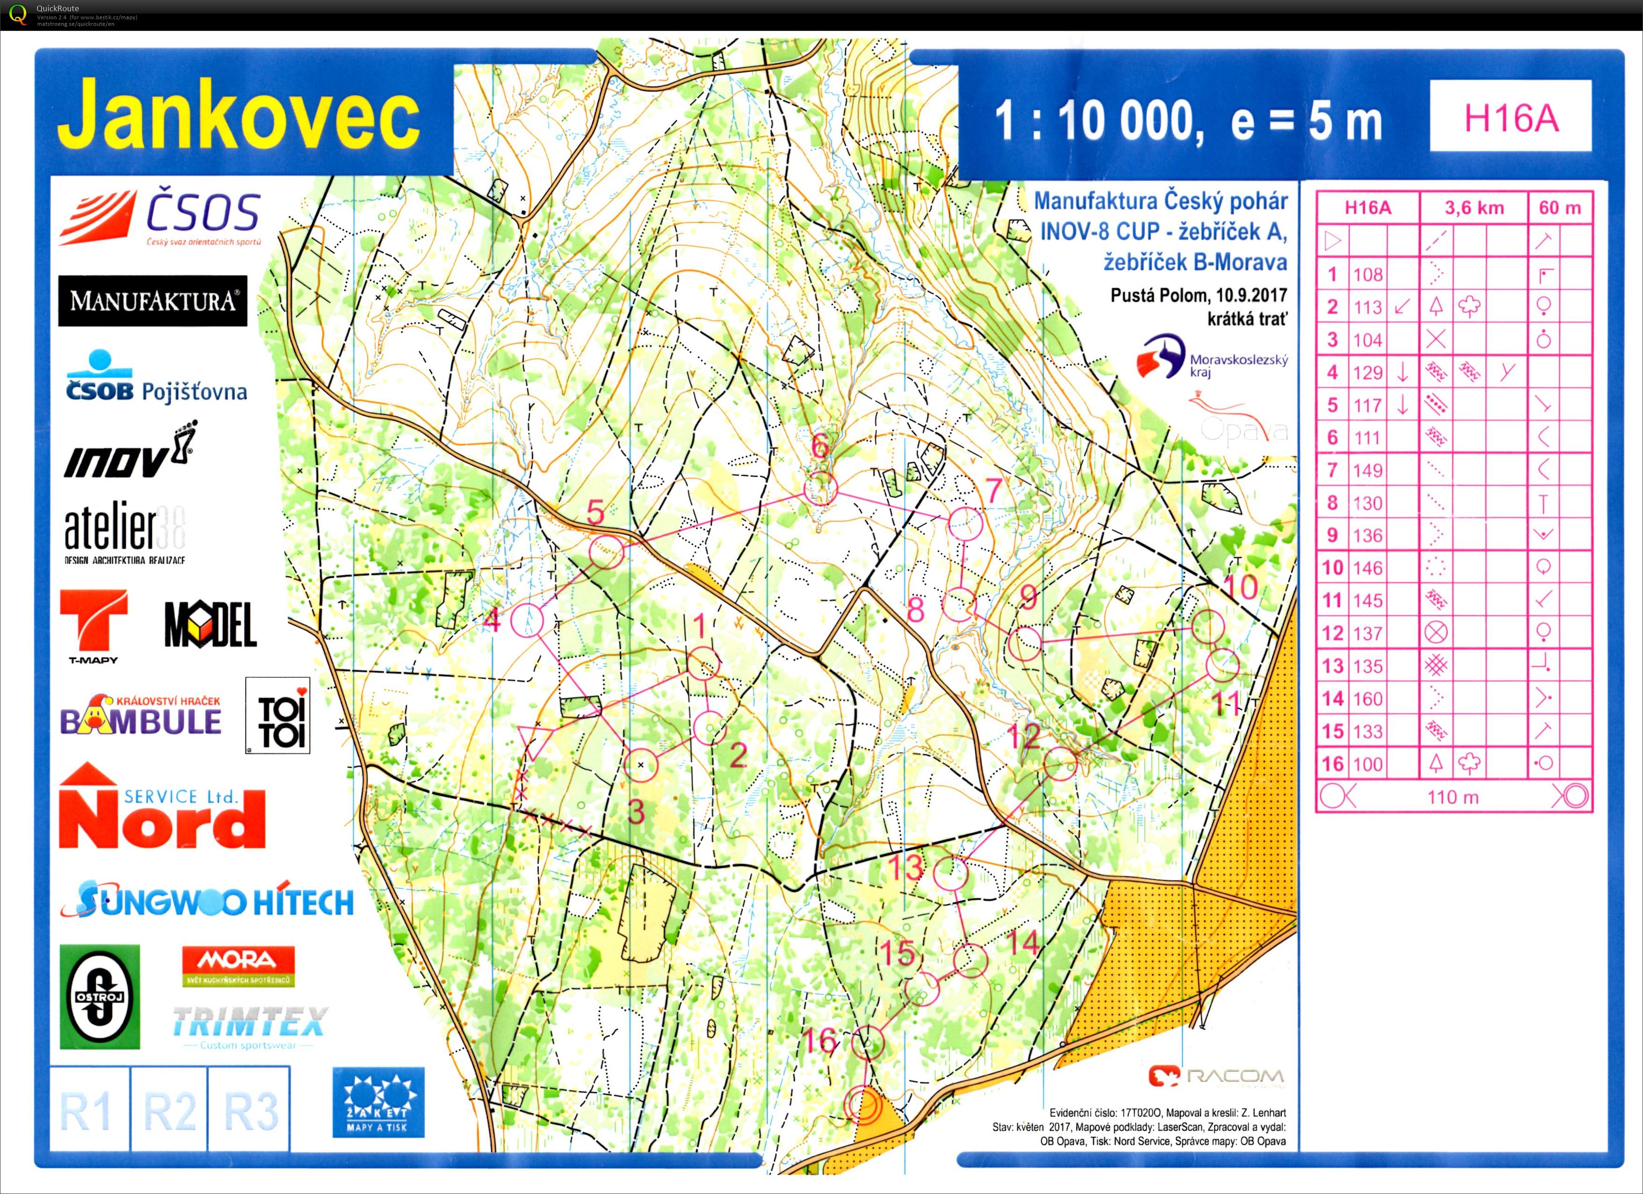Image resolution: width=1643 pixels, height=1194 pixels.
Task: Select control circle 6 on the map
Action: [821, 488]
